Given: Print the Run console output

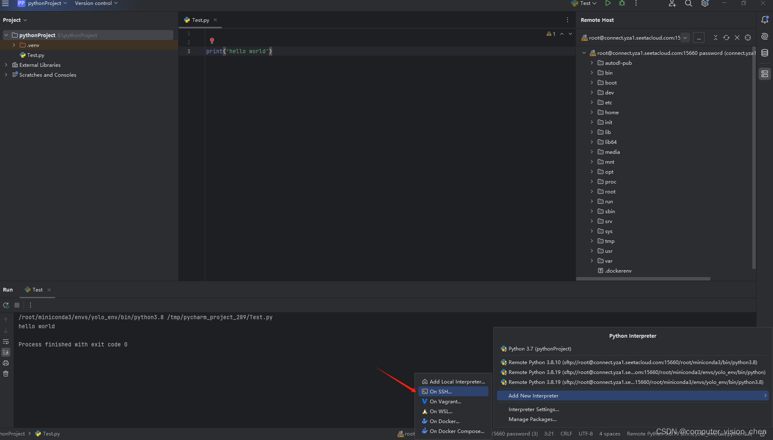Looking at the screenshot, I should (x=6, y=363).
